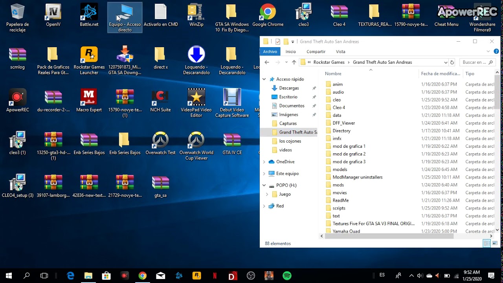Open Overwatch World Cup Viewer icon
The image size is (503, 283).
[x=196, y=146]
